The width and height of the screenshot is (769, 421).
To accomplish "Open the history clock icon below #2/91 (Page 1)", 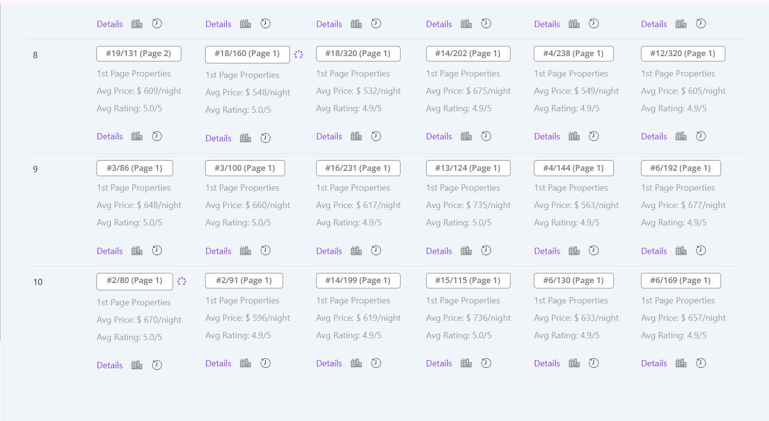I will pos(265,363).
